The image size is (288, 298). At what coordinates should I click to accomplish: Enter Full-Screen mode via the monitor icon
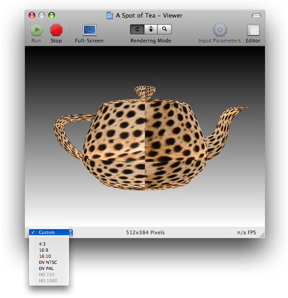89,30
